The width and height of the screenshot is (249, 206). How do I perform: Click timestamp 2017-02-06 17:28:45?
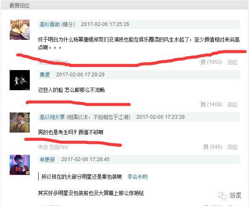[85, 159]
